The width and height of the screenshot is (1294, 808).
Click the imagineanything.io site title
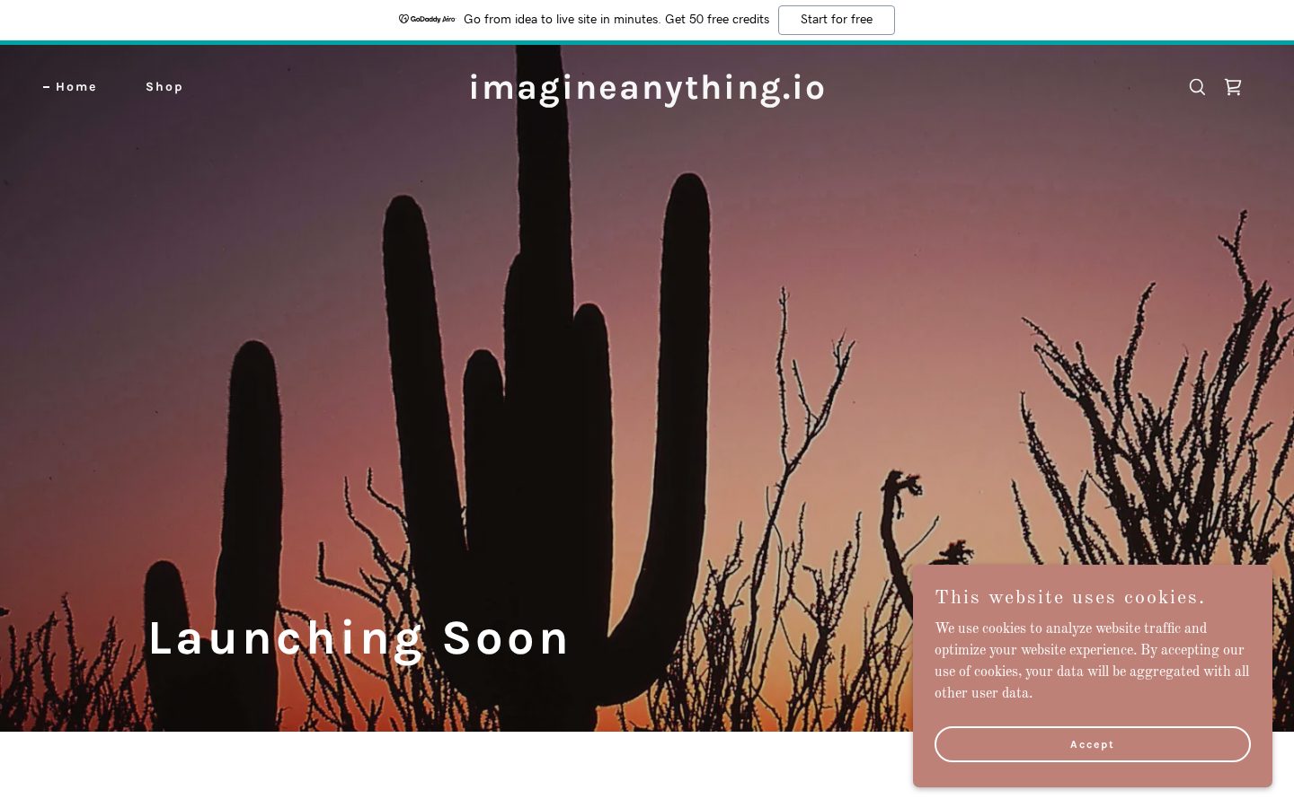coord(647,88)
